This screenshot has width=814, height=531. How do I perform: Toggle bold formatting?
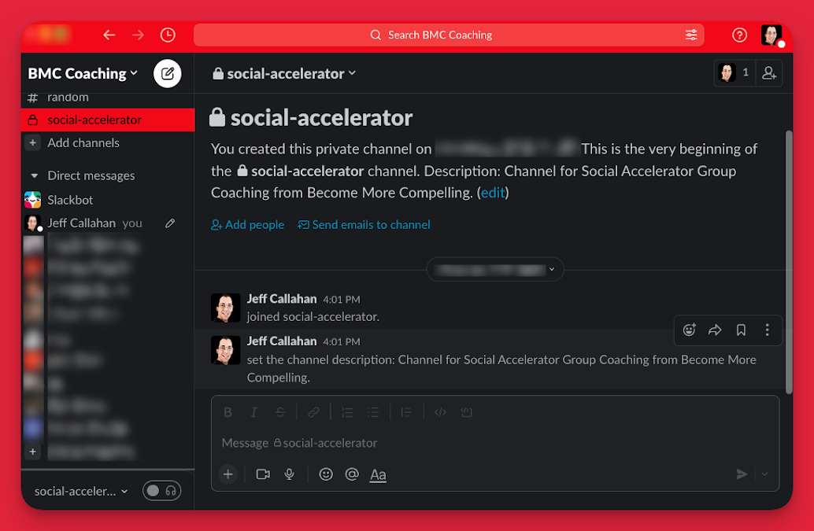pyautogui.click(x=228, y=412)
